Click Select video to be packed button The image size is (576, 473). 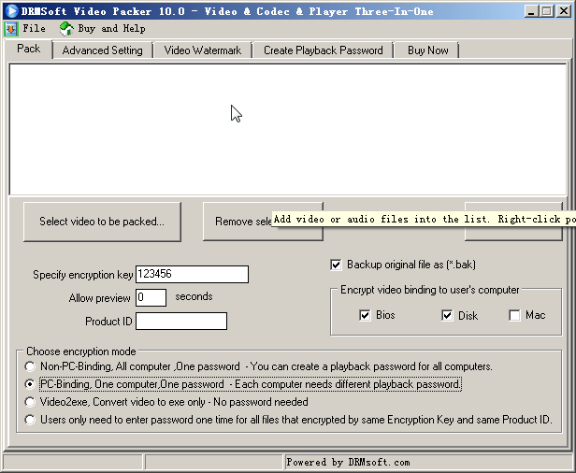[x=102, y=222]
